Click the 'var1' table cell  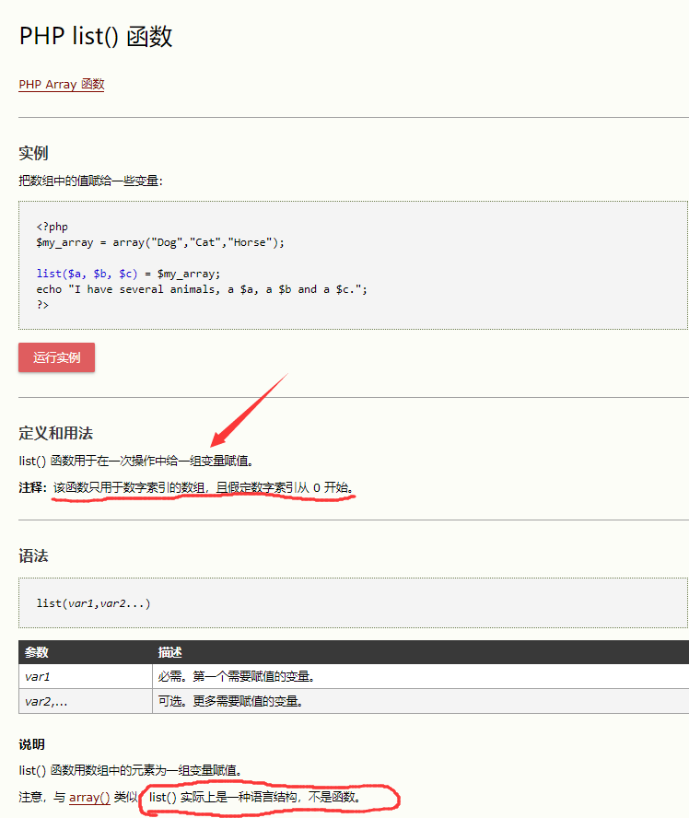[86, 677]
